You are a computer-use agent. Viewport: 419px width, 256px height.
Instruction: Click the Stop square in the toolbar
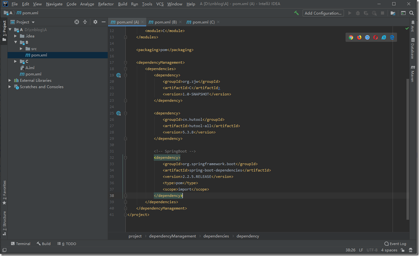coord(382,13)
